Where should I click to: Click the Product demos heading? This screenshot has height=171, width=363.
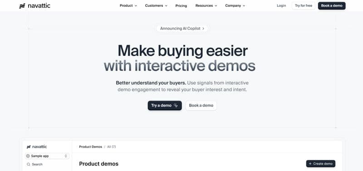[98, 164]
